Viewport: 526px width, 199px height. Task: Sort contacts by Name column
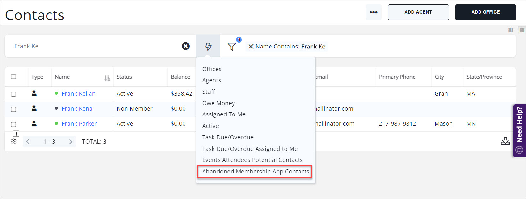107,78
